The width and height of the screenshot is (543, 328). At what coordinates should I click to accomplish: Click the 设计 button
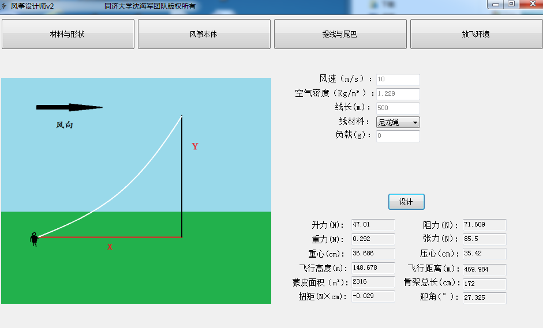(x=406, y=202)
